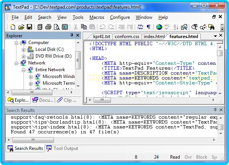229x165 pixels.
Task: Expand the Local Disk (C:) tree node
Action: point(23,50)
